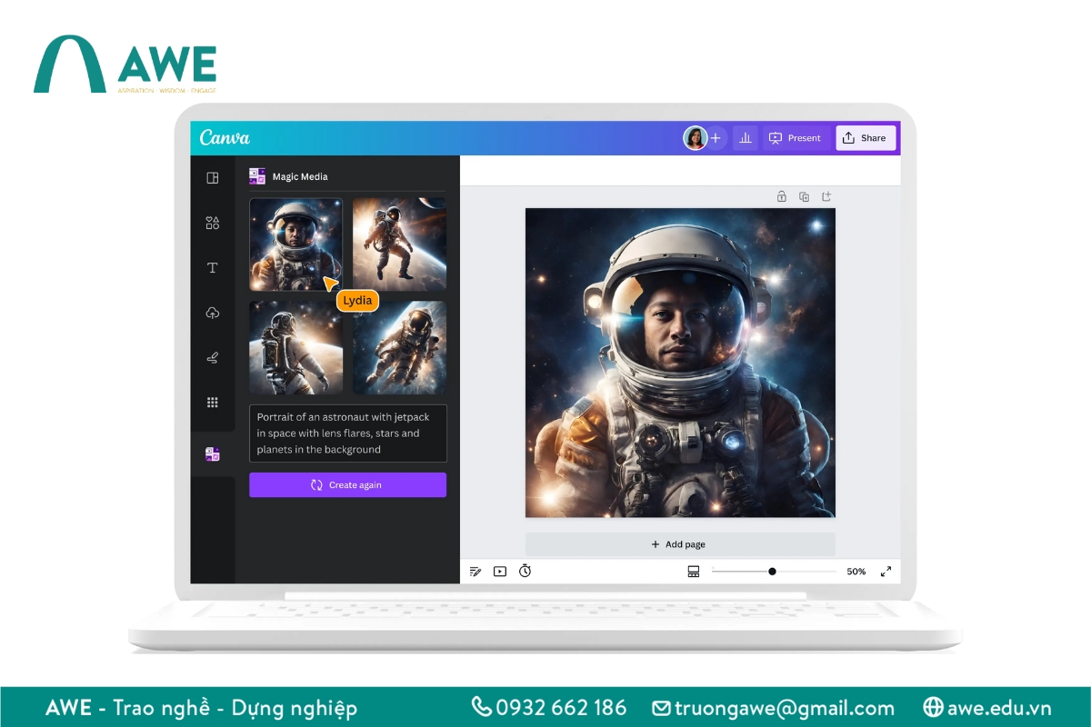Select the Elements panel icon

coord(212,223)
